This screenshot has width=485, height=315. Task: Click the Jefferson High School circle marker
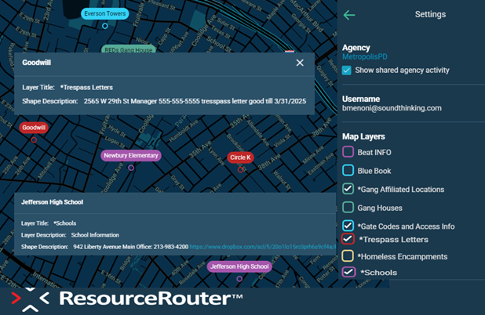(x=239, y=278)
